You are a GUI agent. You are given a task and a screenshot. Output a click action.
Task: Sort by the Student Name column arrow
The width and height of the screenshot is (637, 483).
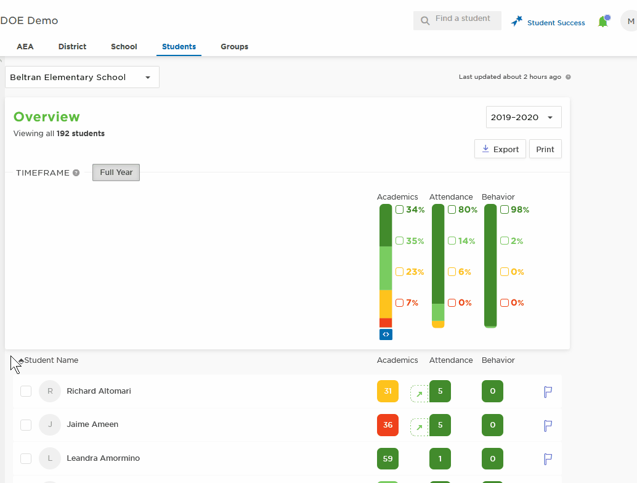21,360
